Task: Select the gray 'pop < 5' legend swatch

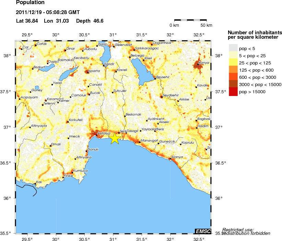Action: tap(233, 48)
